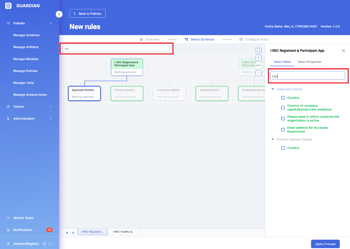The width and height of the screenshot is (350, 249).
Task: Tick Country of company registration checkbox
Action: [x=283, y=108]
